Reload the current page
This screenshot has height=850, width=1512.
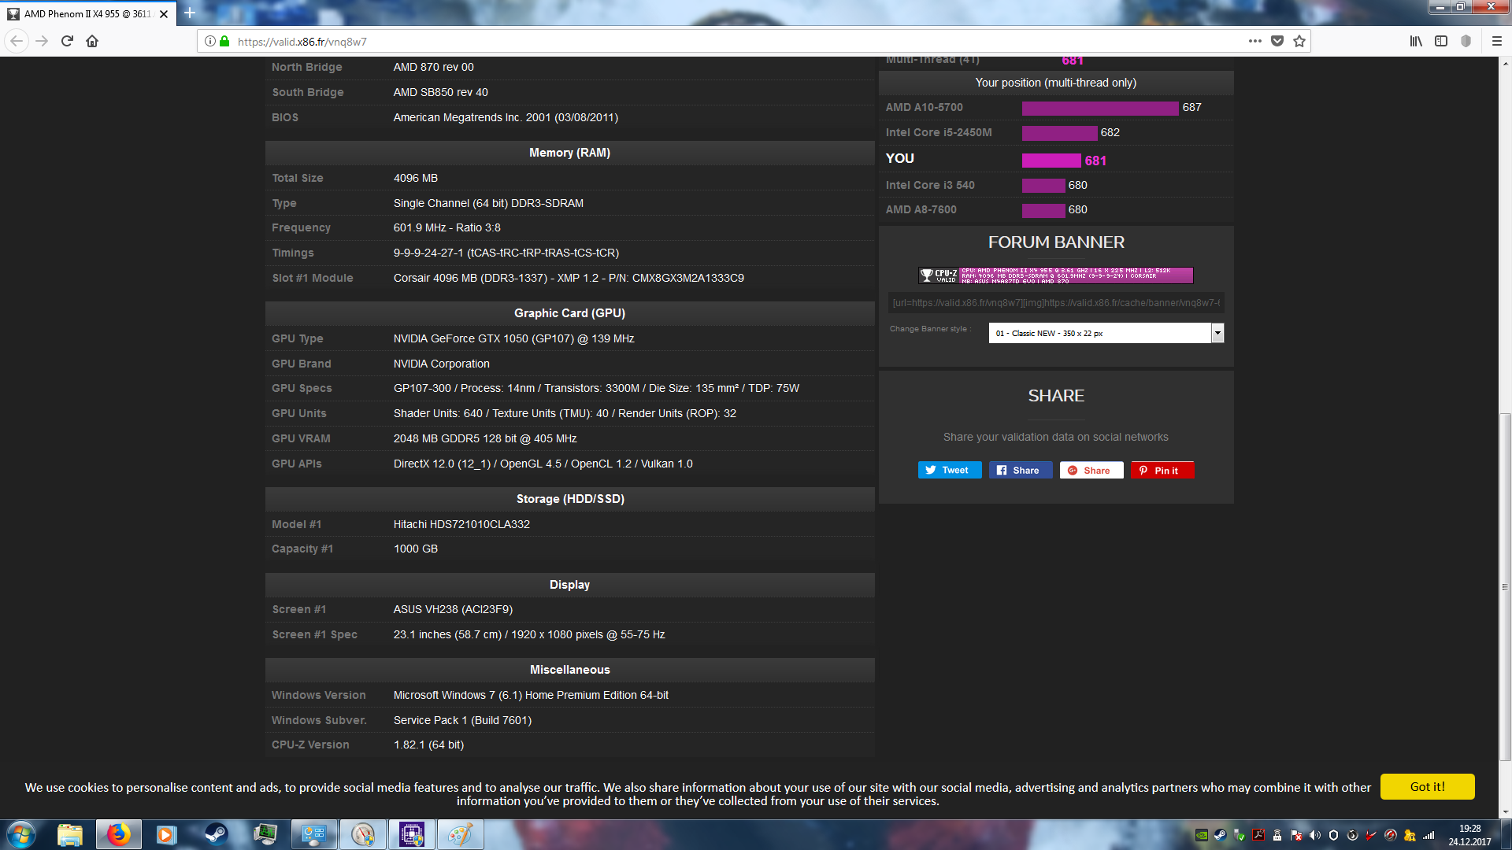(x=67, y=41)
